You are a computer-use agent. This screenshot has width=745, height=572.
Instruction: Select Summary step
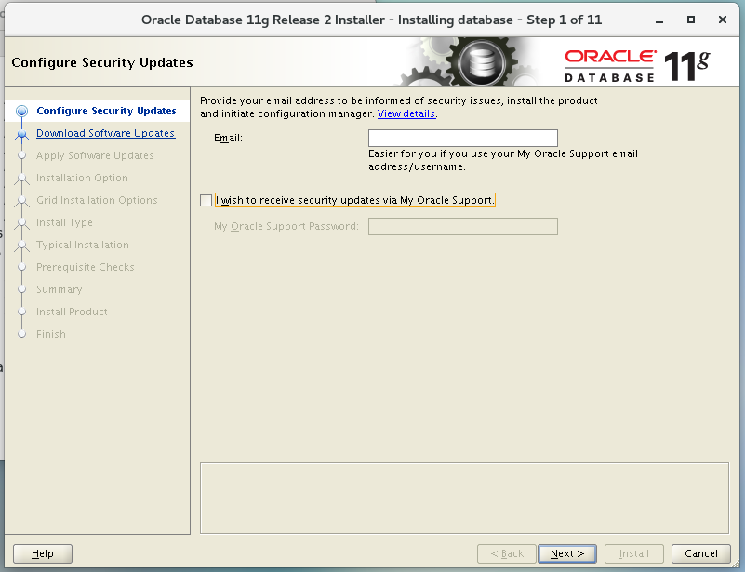[60, 290]
